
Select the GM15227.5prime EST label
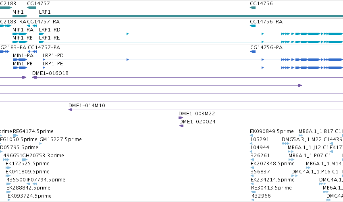[60, 140]
